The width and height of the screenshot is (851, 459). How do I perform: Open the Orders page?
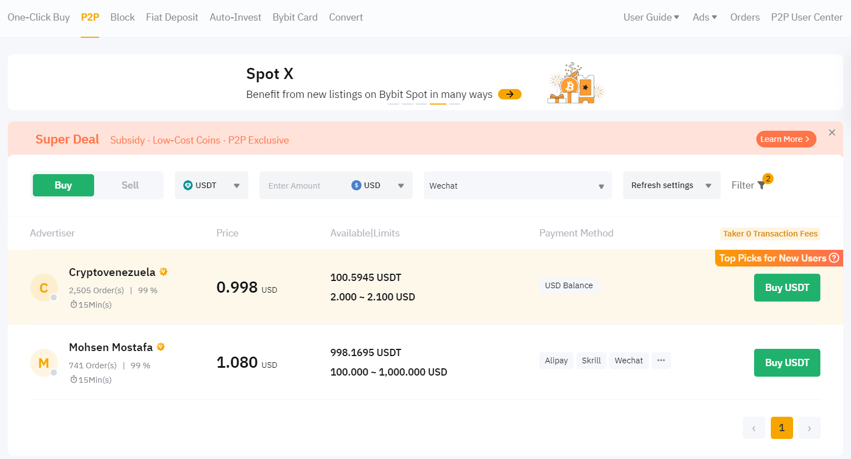[745, 17]
